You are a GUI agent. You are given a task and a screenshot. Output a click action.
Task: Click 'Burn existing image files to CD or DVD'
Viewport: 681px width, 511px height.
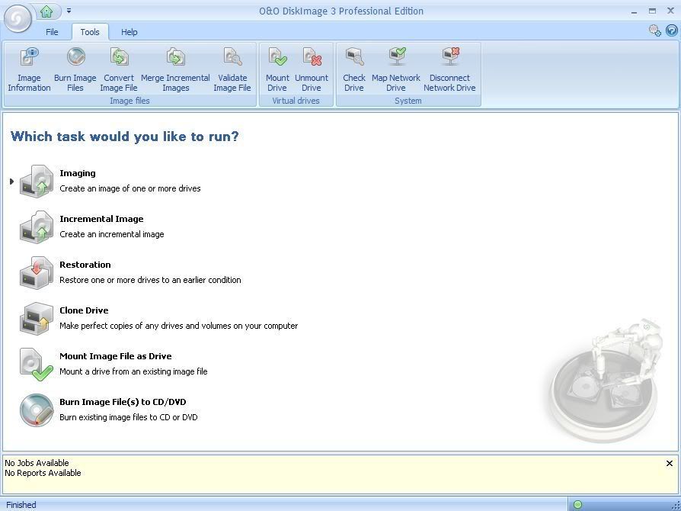(129, 417)
